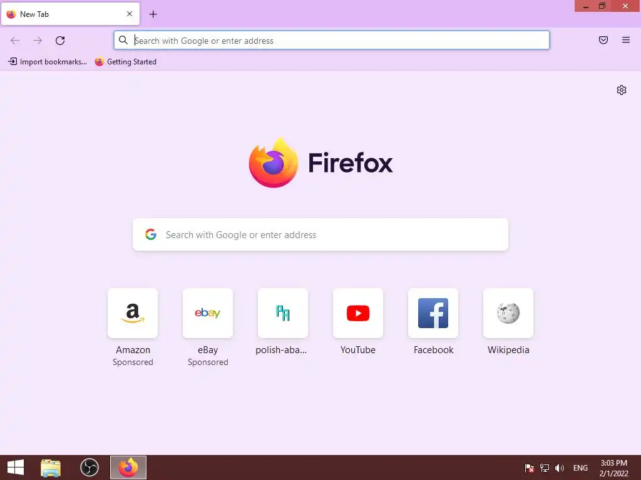
Task: Open the Getting Started bookmark
Action: [125, 62]
